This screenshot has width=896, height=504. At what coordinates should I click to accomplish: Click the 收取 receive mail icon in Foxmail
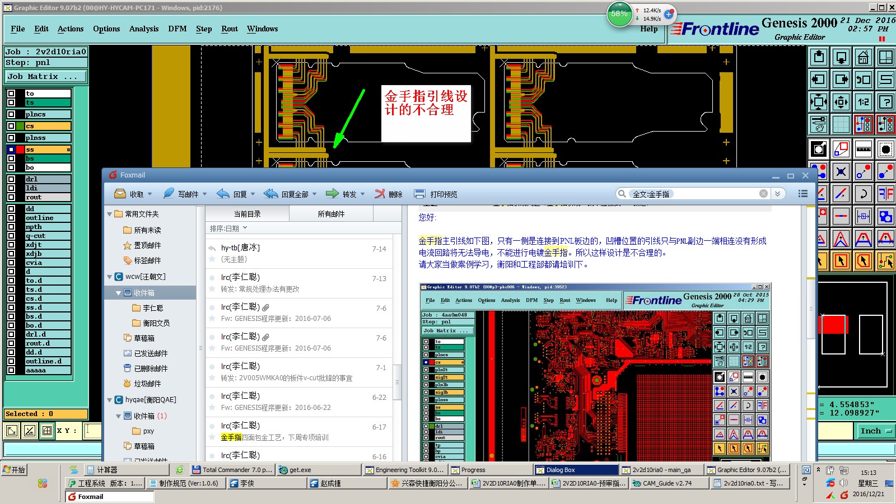point(120,194)
